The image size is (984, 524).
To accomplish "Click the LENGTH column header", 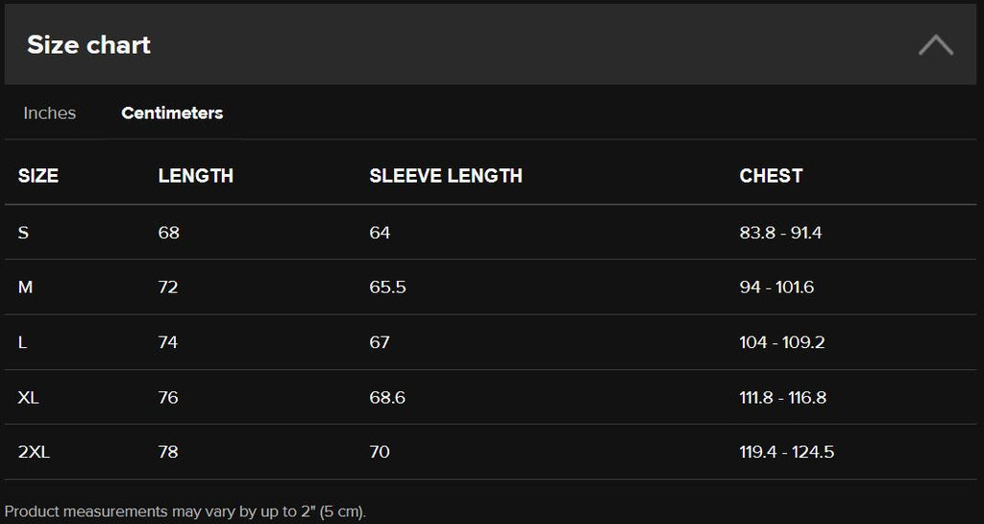I will click(196, 176).
